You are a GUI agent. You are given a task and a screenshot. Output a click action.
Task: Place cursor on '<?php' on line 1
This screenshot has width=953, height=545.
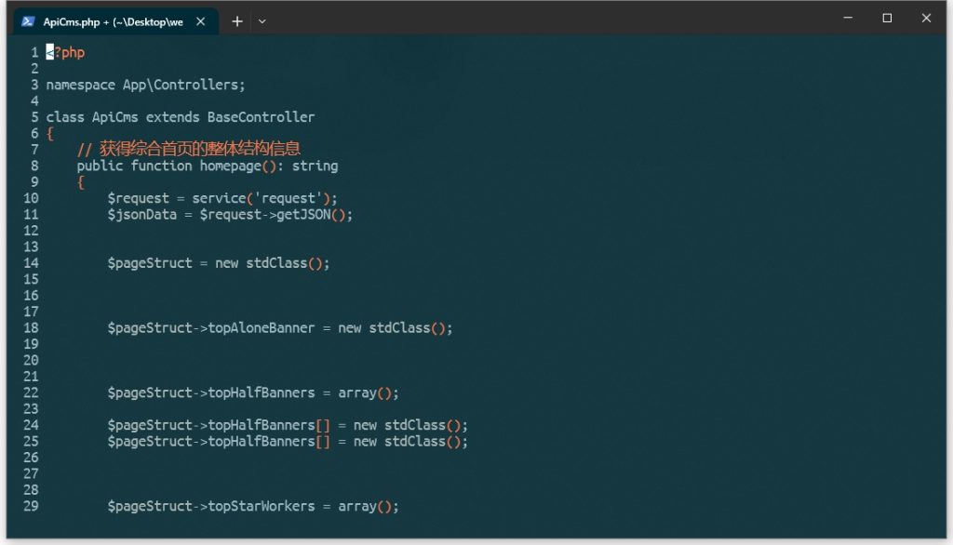[x=66, y=52]
